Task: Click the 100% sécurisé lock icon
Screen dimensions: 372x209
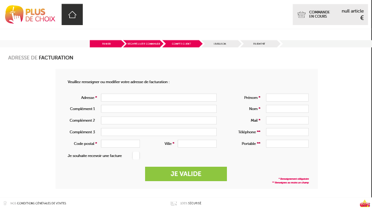Action: 173,203
